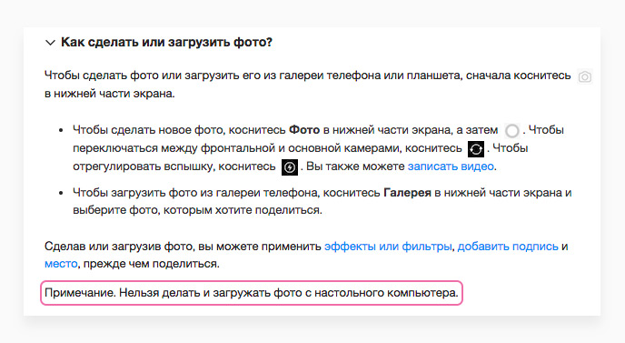
Task: Collapse the 'Как сделать или загрузить фото?' chevron
Action: tap(50, 43)
